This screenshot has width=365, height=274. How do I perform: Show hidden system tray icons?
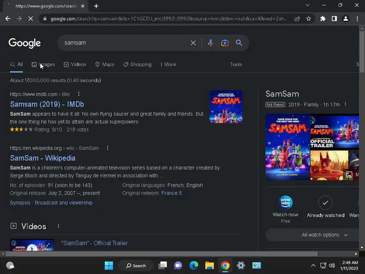click(x=313, y=265)
